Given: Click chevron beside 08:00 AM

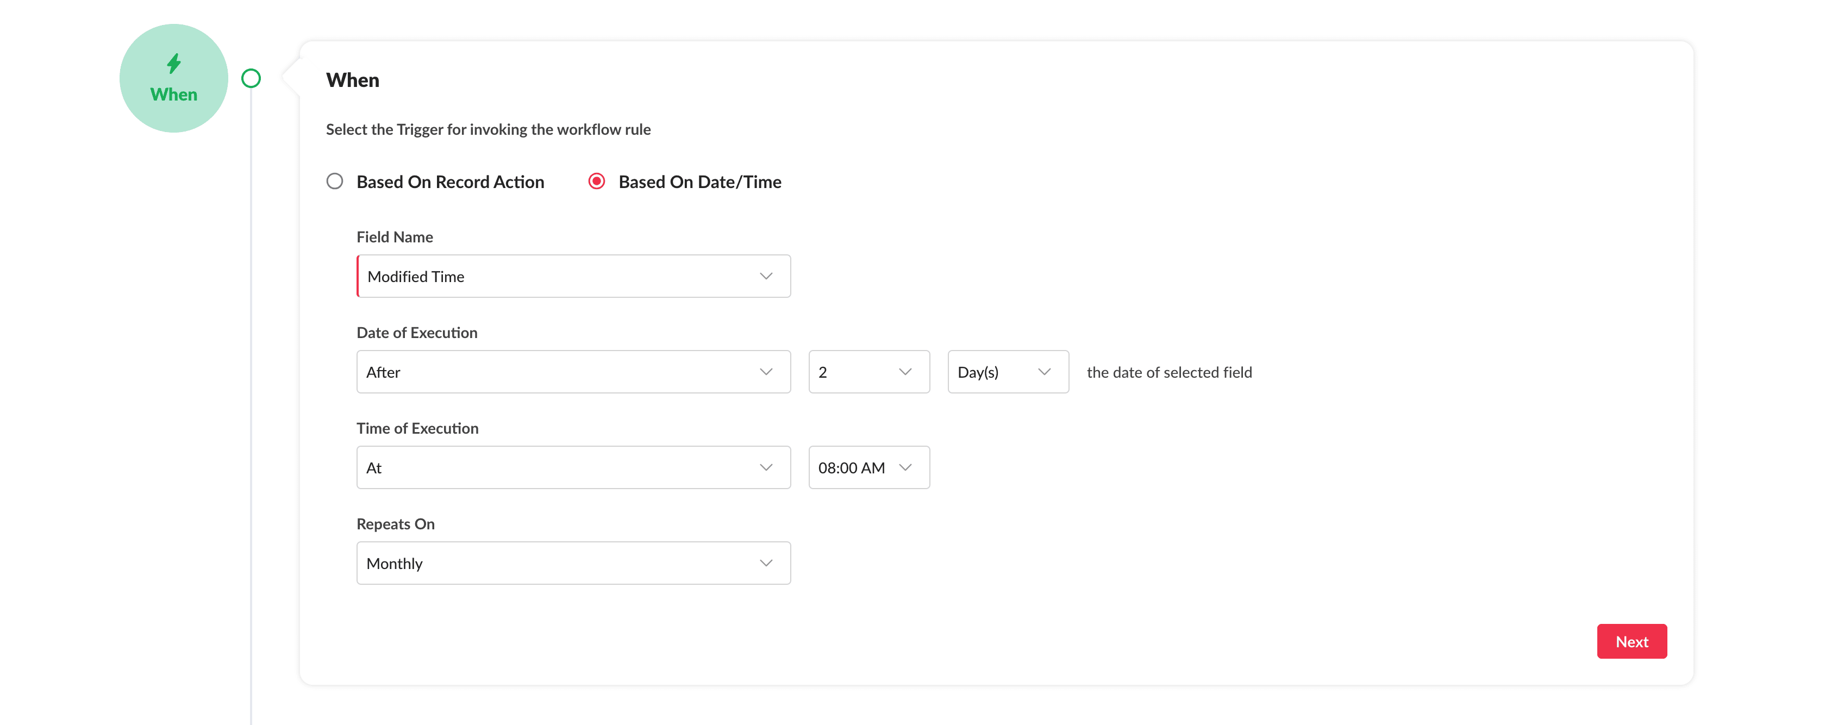Looking at the screenshot, I should point(905,468).
